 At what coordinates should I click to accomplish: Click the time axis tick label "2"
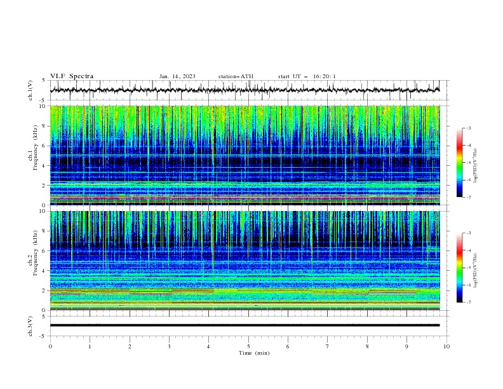130,346
